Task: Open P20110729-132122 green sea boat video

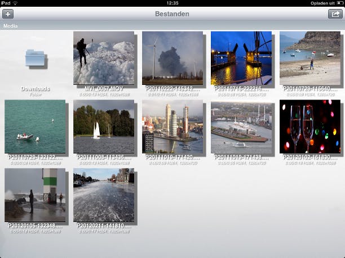Action: point(35,126)
